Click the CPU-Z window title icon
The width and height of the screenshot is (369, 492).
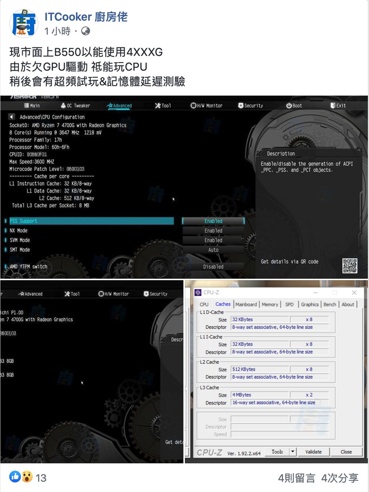198,292
